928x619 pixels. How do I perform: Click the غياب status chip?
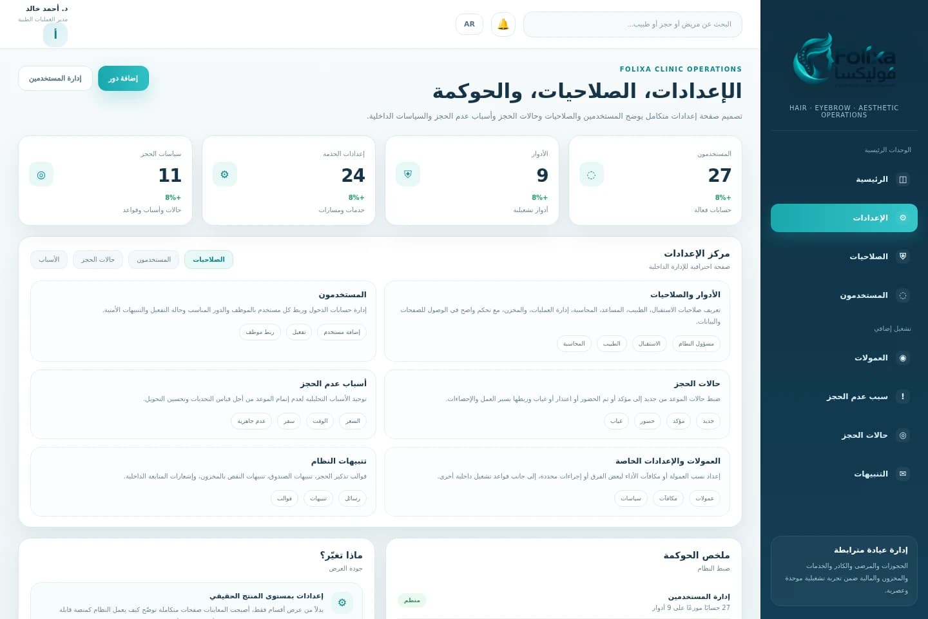pyautogui.click(x=617, y=421)
